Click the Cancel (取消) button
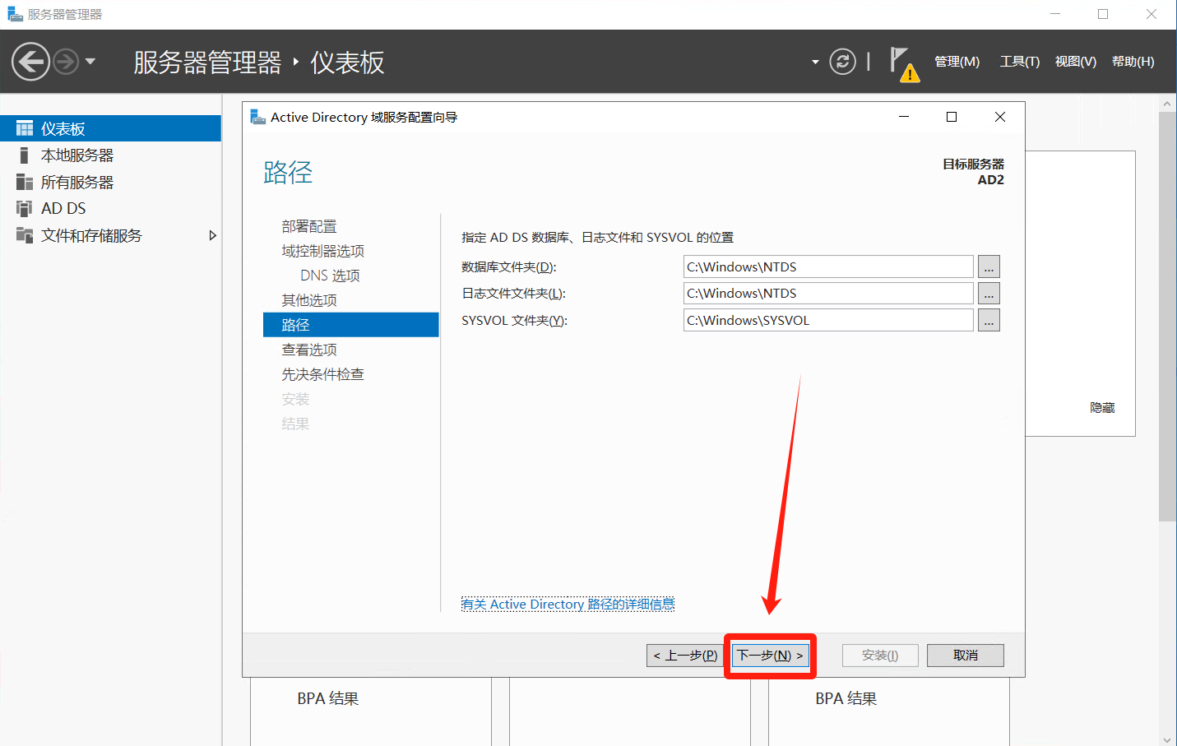The image size is (1177, 746). 965,656
